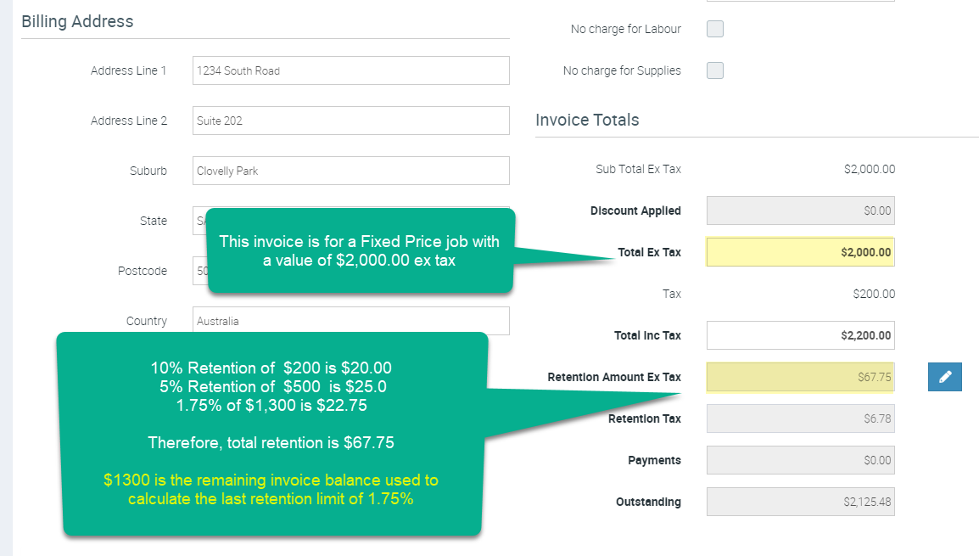Image resolution: width=979 pixels, height=556 pixels.
Task: Click the Sub Total Ex Tax value
Action: [x=869, y=169]
